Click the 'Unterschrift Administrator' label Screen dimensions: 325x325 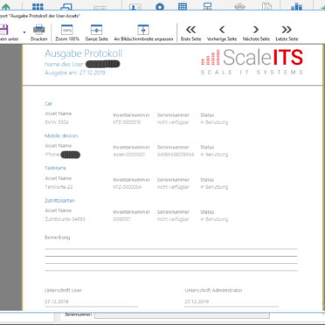pyautogui.click(x=213, y=290)
